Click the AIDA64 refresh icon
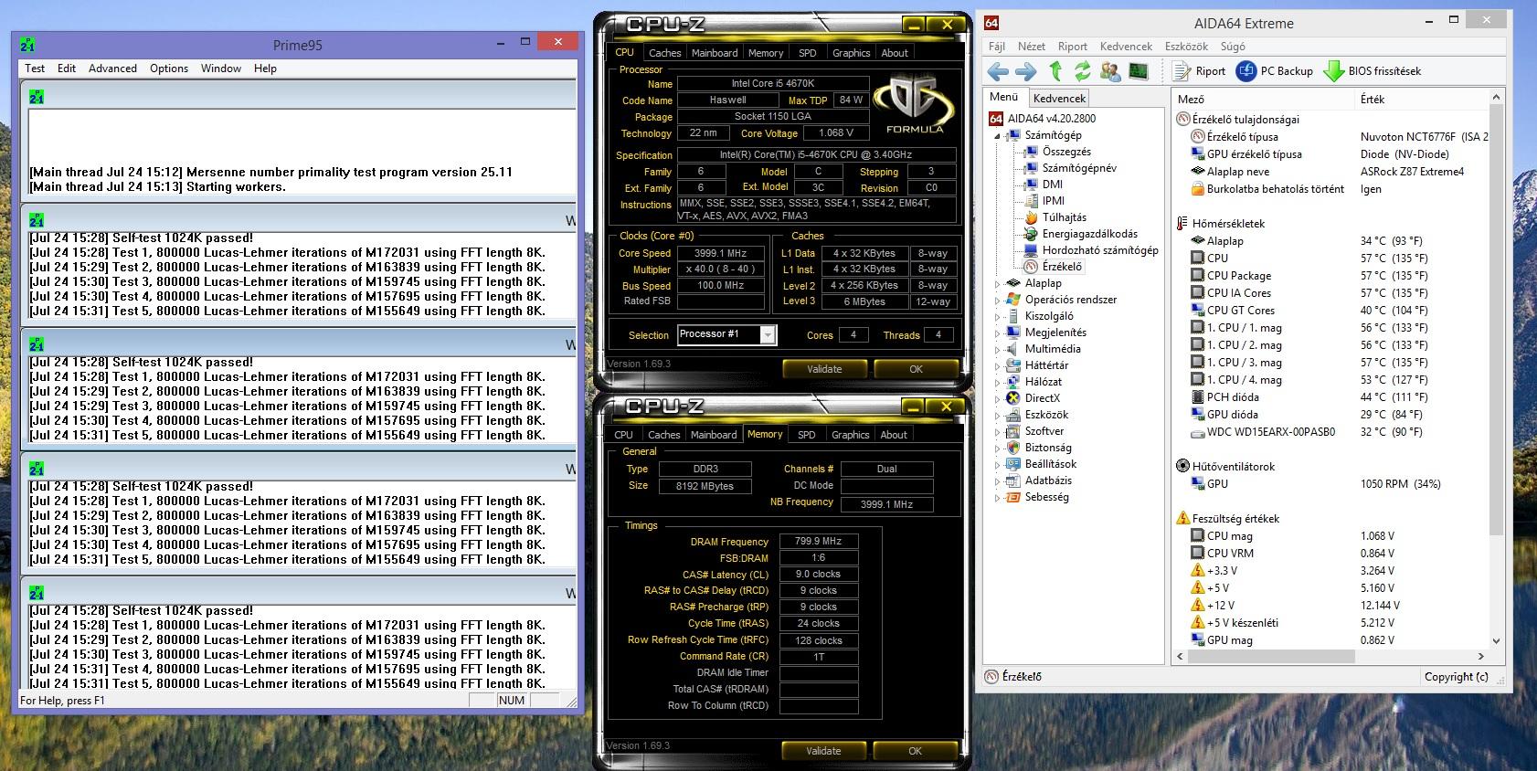1537x771 pixels. point(1083,71)
